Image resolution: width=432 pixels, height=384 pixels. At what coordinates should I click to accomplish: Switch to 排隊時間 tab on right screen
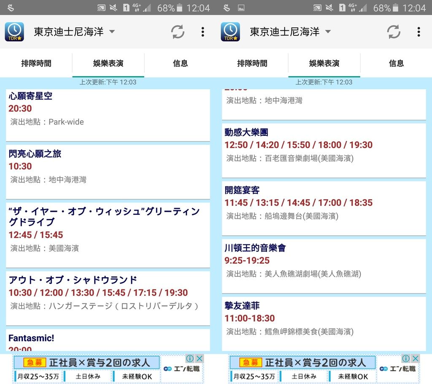pyautogui.click(x=252, y=63)
